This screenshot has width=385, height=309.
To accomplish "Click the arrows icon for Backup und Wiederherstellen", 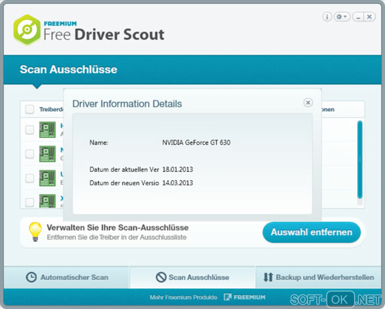I will click(x=268, y=277).
